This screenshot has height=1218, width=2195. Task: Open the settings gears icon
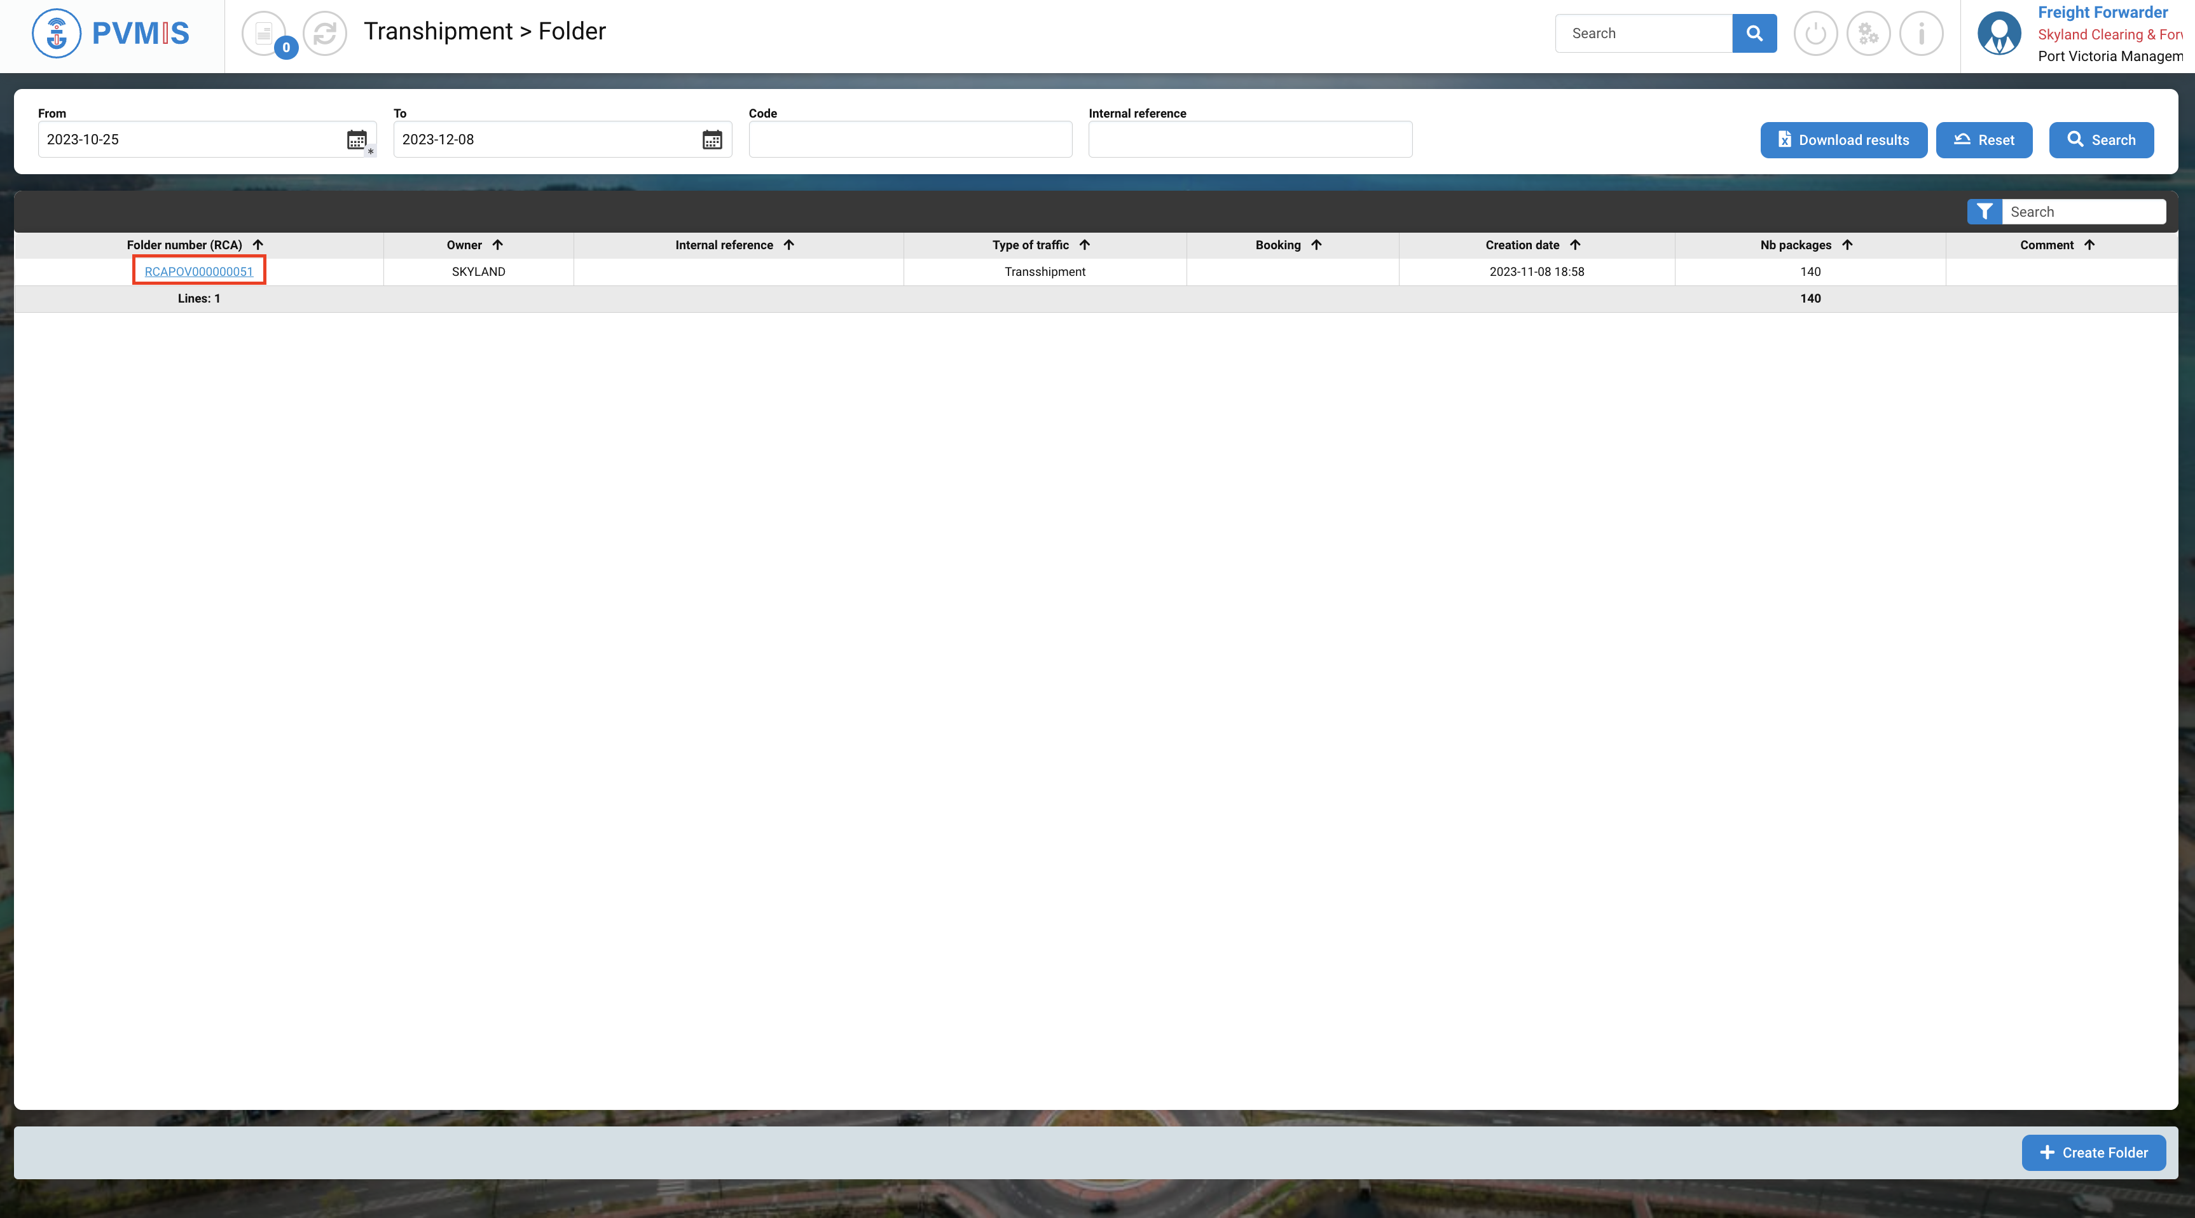1868,34
